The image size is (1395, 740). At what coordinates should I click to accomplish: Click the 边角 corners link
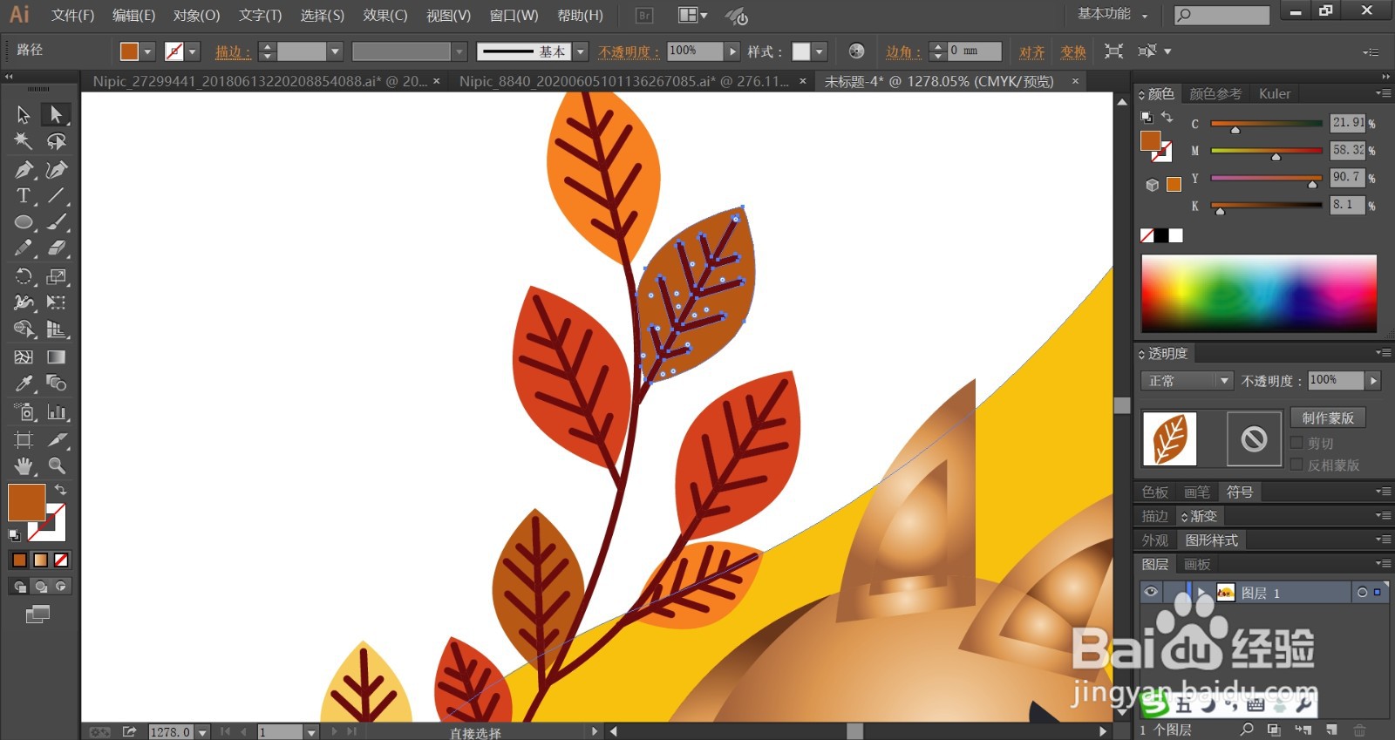pyautogui.click(x=903, y=51)
